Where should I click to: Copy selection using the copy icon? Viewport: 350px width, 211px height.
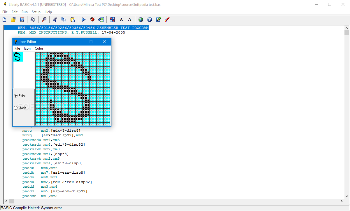pyautogui.click(x=64, y=20)
